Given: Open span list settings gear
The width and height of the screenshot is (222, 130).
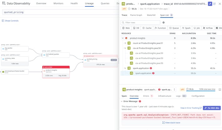Looking at the screenshot, I should point(164,22).
